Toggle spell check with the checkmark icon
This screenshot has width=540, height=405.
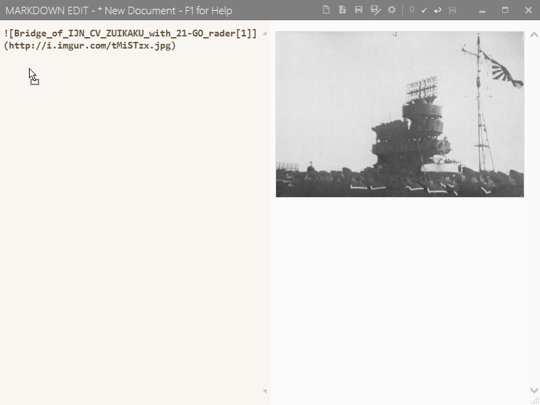tap(424, 10)
